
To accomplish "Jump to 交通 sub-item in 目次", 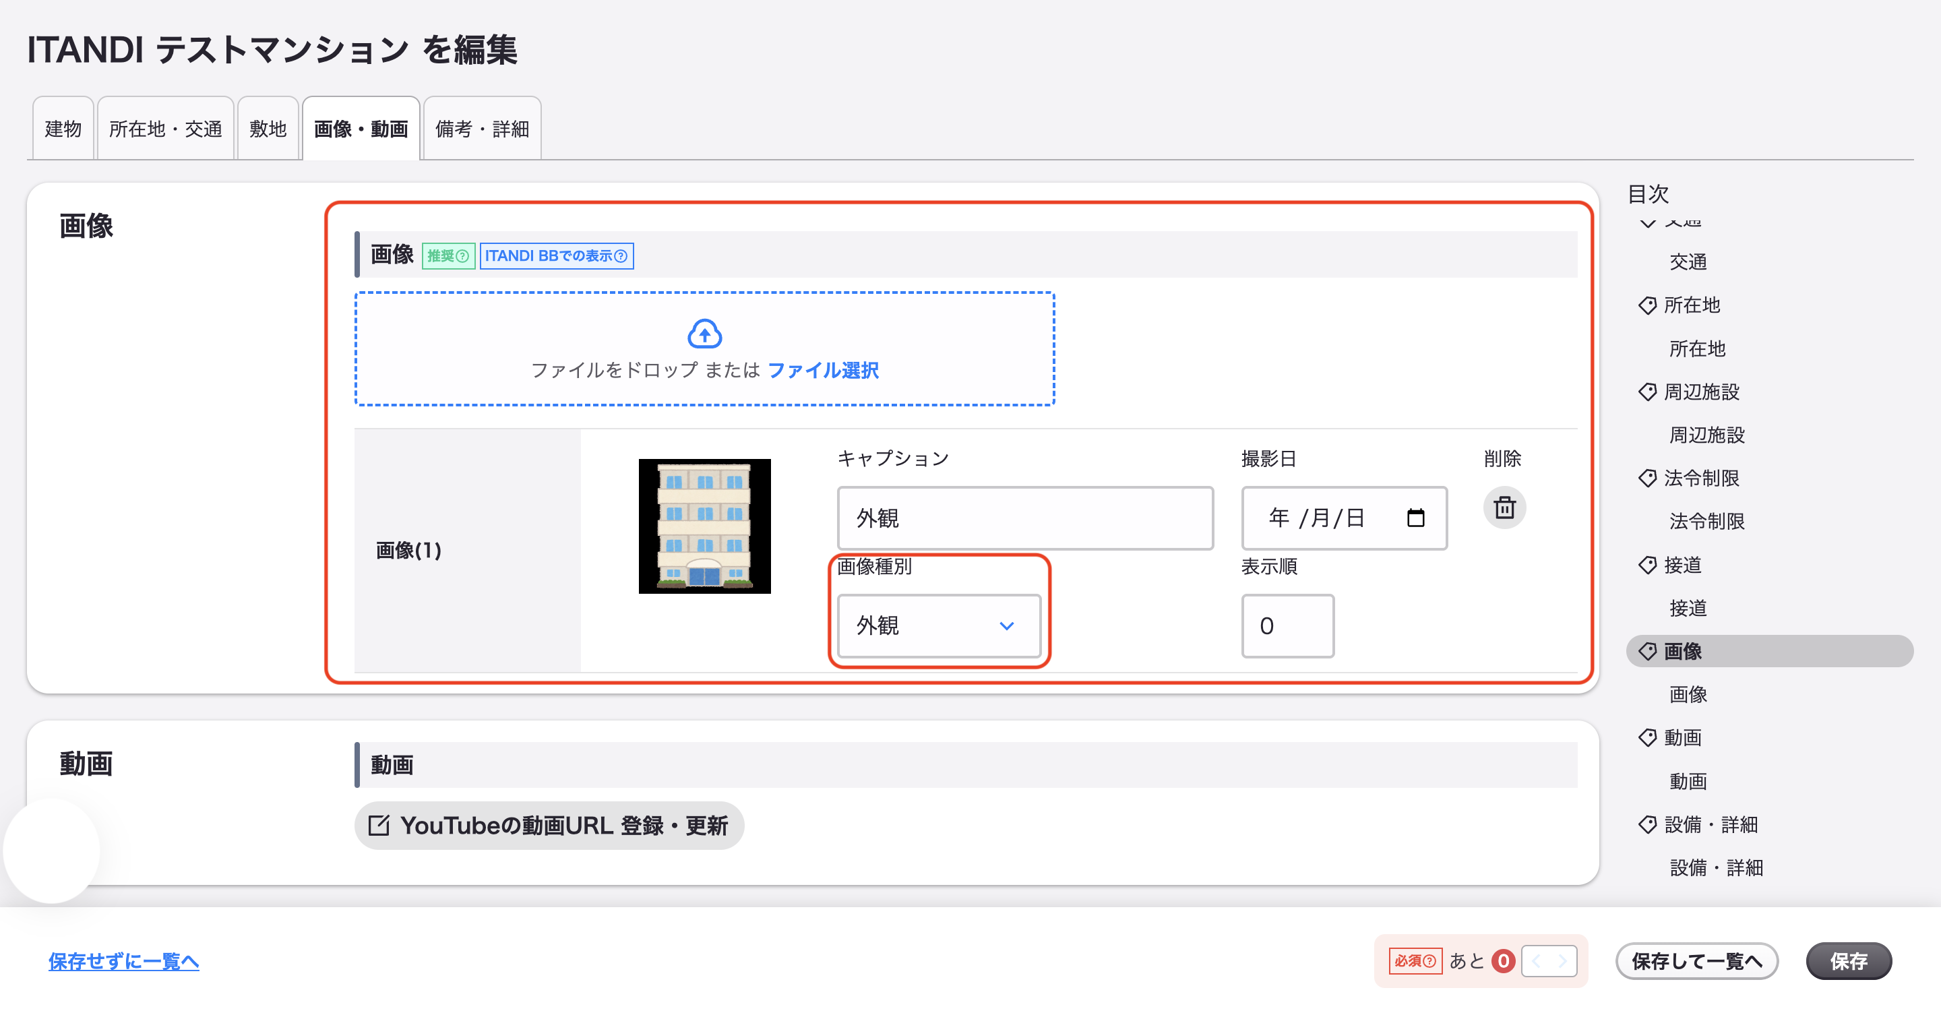I will click(x=1688, y=262).
